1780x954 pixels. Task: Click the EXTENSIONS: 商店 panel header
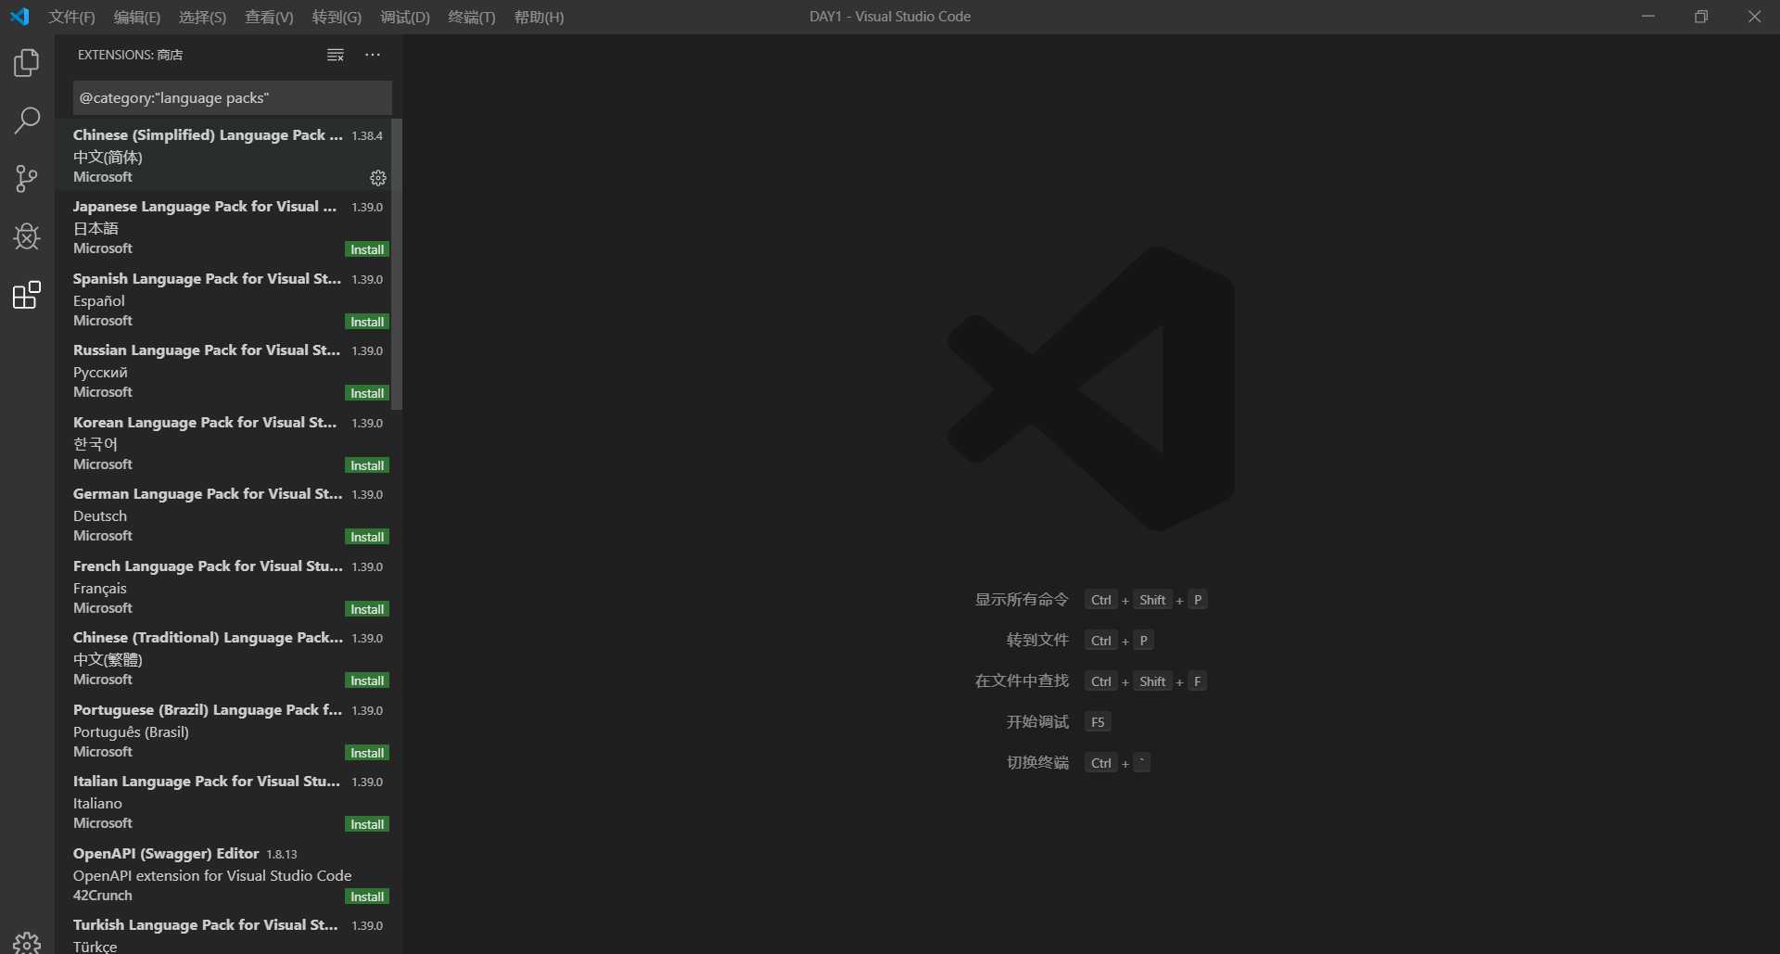pos(130,55)
